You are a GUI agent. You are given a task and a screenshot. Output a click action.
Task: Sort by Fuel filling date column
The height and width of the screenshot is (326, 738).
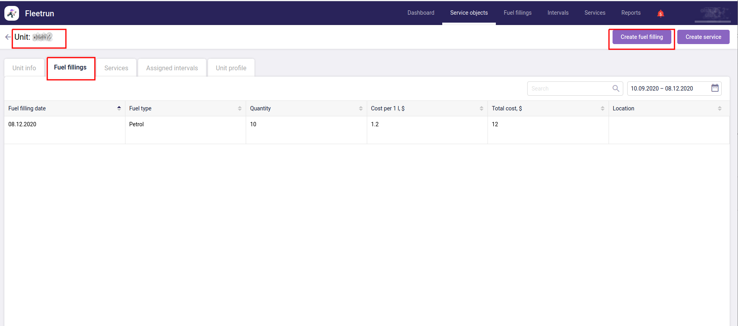pos(119,108)
